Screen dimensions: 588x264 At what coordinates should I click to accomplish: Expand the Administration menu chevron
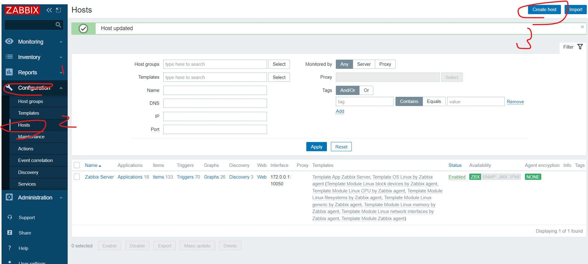61,198
